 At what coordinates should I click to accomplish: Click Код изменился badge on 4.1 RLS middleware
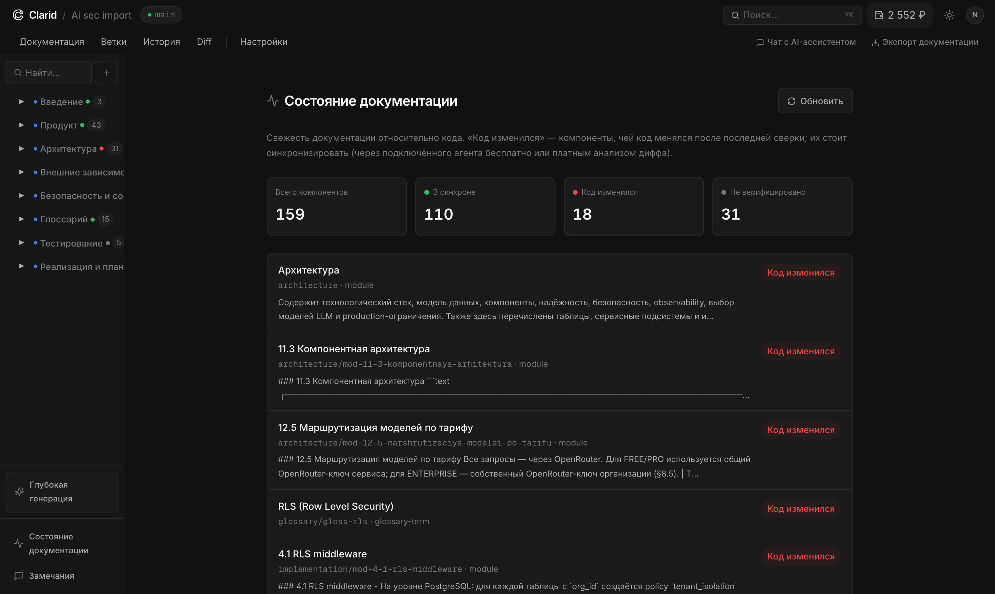[x=801, y=556]
